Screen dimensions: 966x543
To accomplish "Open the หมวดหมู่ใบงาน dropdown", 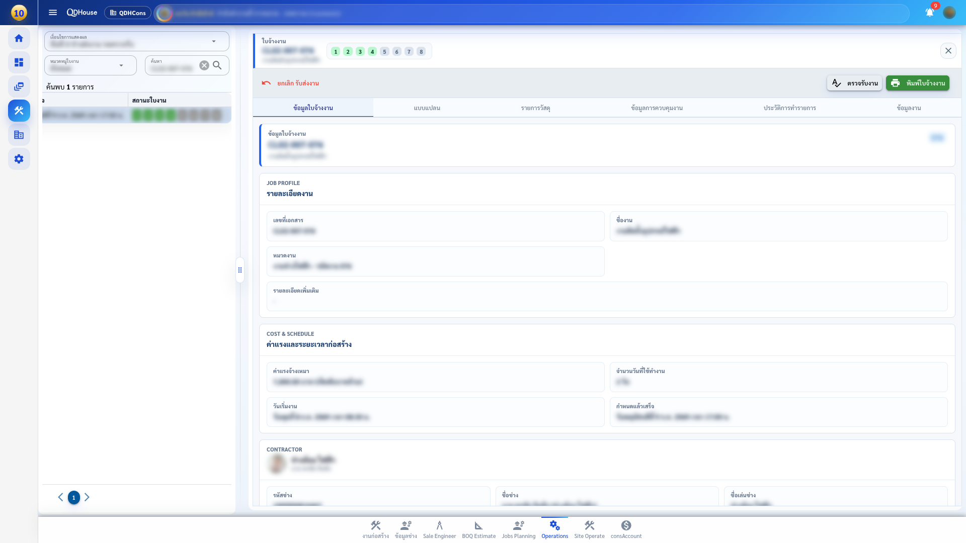I will [x=91, y=65].
